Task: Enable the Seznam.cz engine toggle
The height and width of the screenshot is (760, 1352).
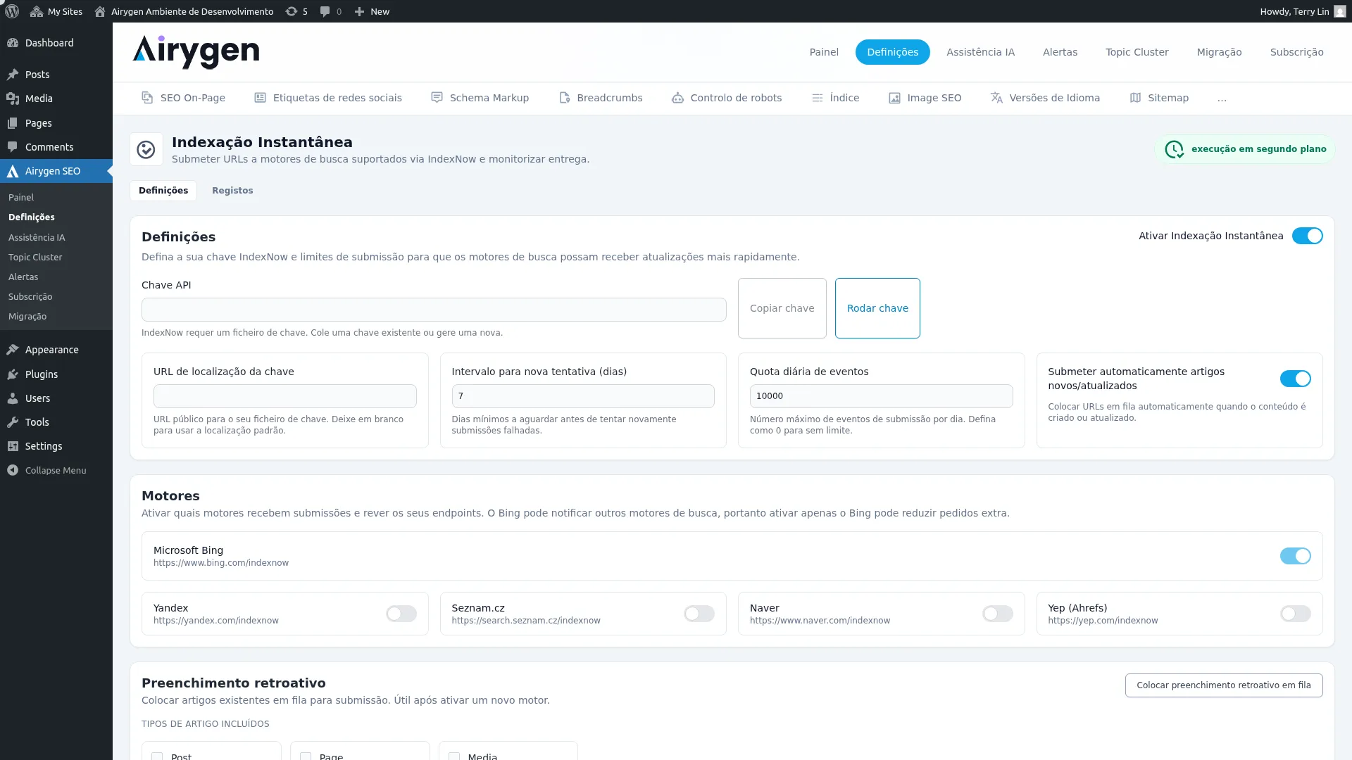Action: point(699,614)
